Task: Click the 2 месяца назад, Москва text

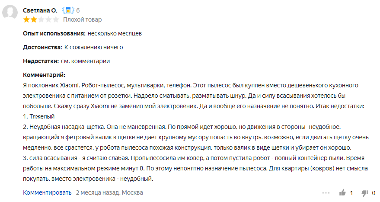Action: (109, 192)
